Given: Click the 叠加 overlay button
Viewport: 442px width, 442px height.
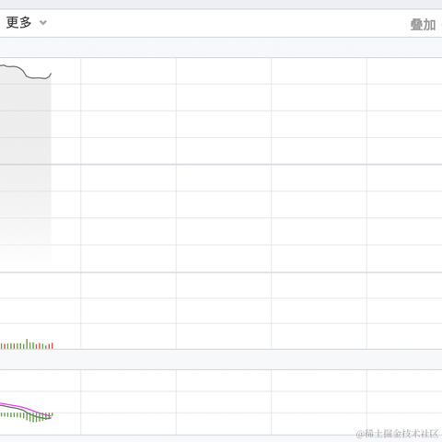Looking at the screenshot, I should coord(423,25).
